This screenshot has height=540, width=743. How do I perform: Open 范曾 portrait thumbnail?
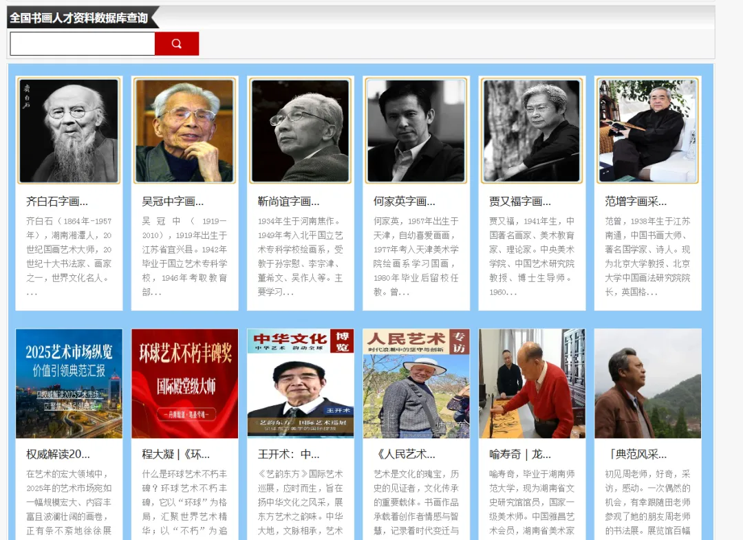click(648, 131)
